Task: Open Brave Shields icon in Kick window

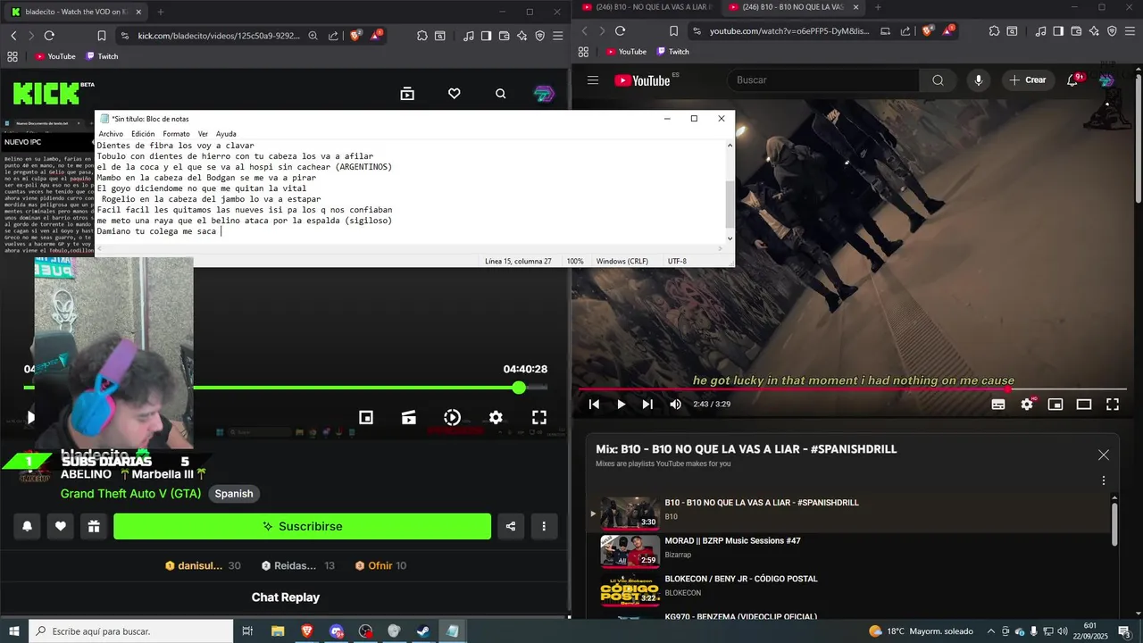Action: pos(356,36)
